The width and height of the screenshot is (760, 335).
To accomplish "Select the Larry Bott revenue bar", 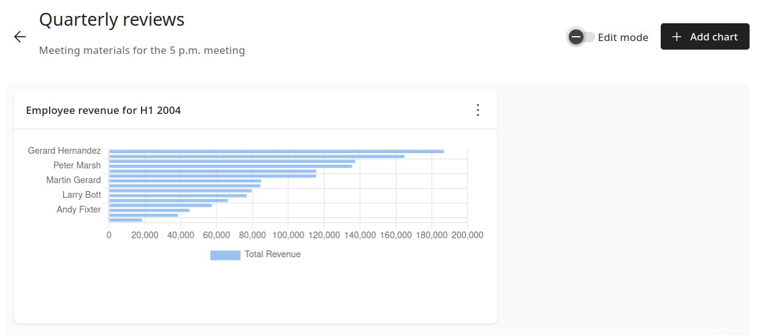I will point(178,195).
